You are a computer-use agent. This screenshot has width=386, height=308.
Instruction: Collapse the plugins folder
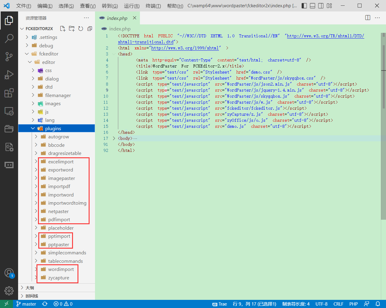(33, 128)
